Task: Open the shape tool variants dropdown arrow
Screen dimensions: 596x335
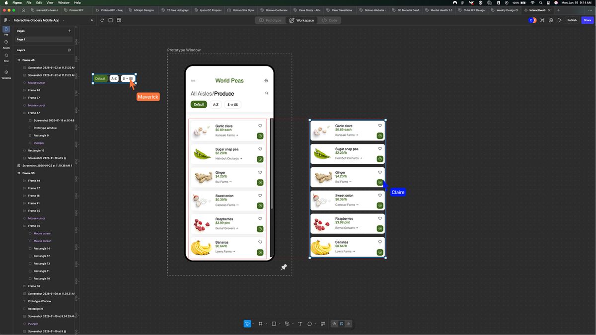Action: (279, 324)
